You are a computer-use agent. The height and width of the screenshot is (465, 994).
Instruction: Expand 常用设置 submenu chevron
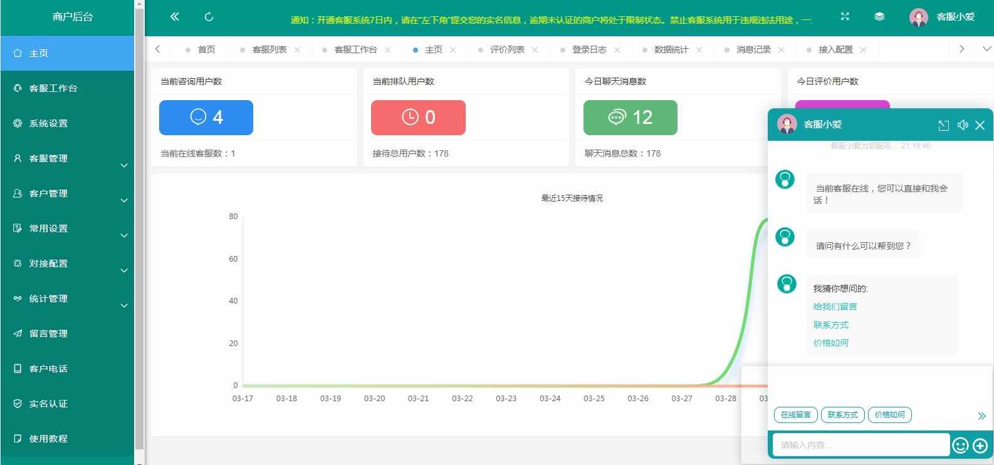point(124,236)
